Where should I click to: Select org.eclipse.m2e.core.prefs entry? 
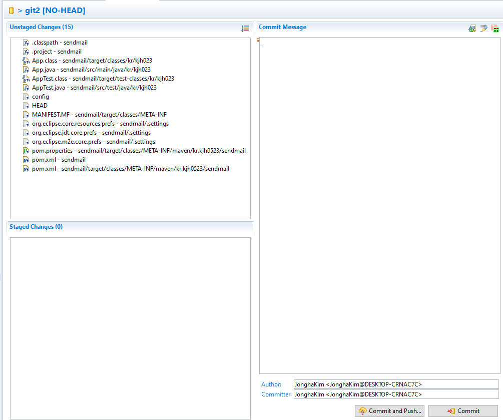pos(94,142)
